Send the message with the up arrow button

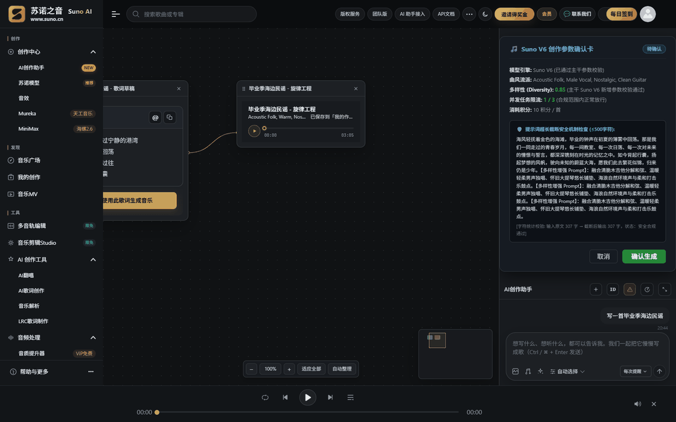[659, 371]
